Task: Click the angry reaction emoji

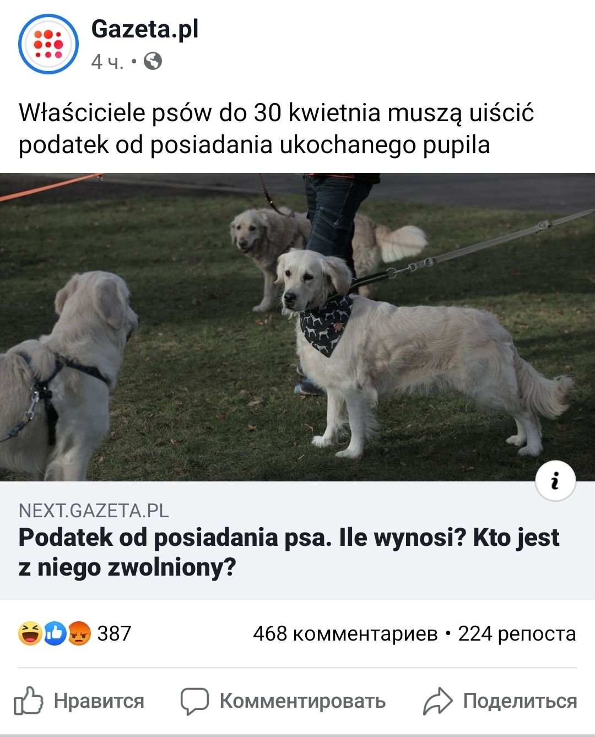Action: coord(79,633)
